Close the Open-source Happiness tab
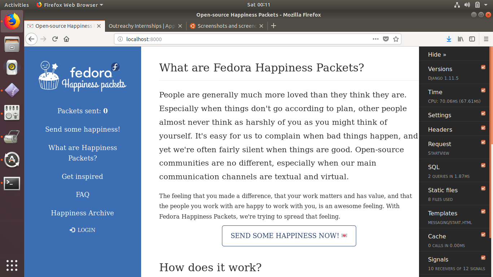 click(99, 26)
